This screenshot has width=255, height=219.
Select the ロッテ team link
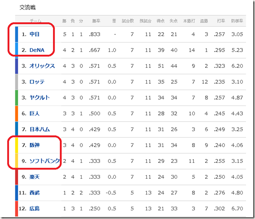coord(37,82)
